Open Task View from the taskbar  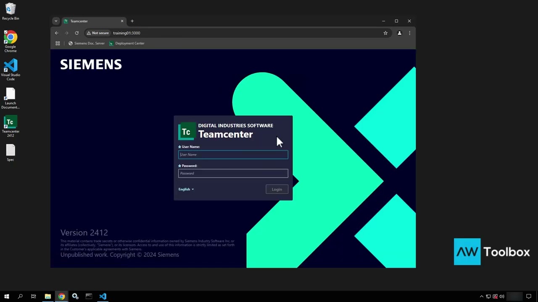coord(34,297)
